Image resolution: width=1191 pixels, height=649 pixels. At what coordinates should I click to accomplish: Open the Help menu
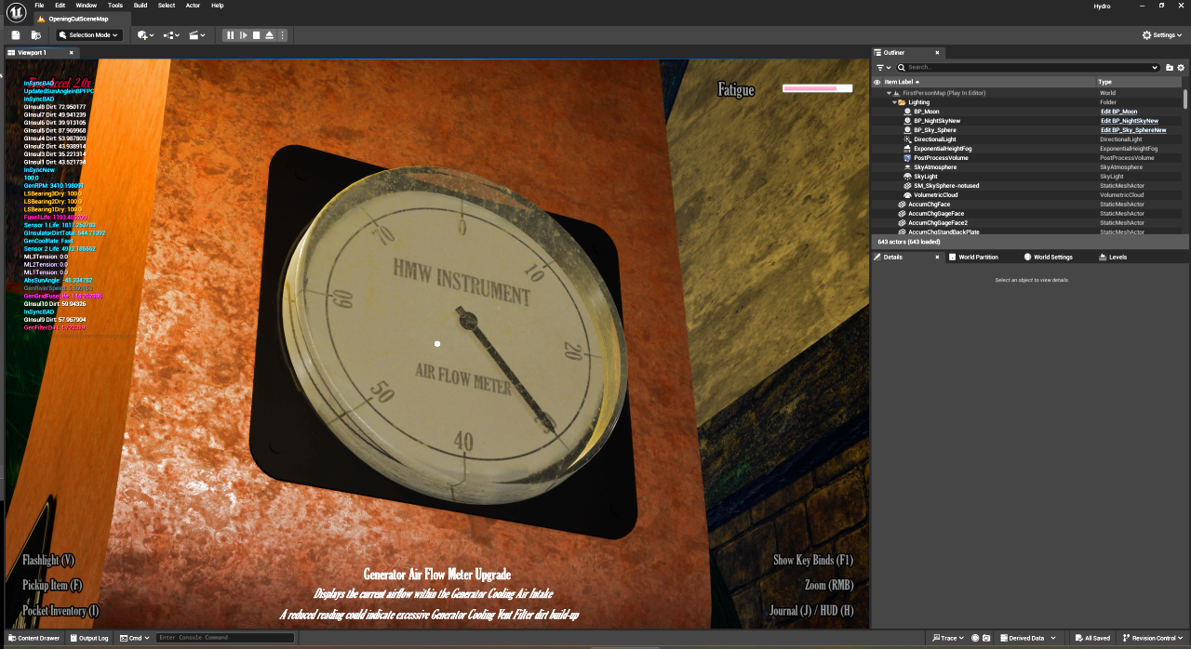pyautogui.click(x=218, y=6)
